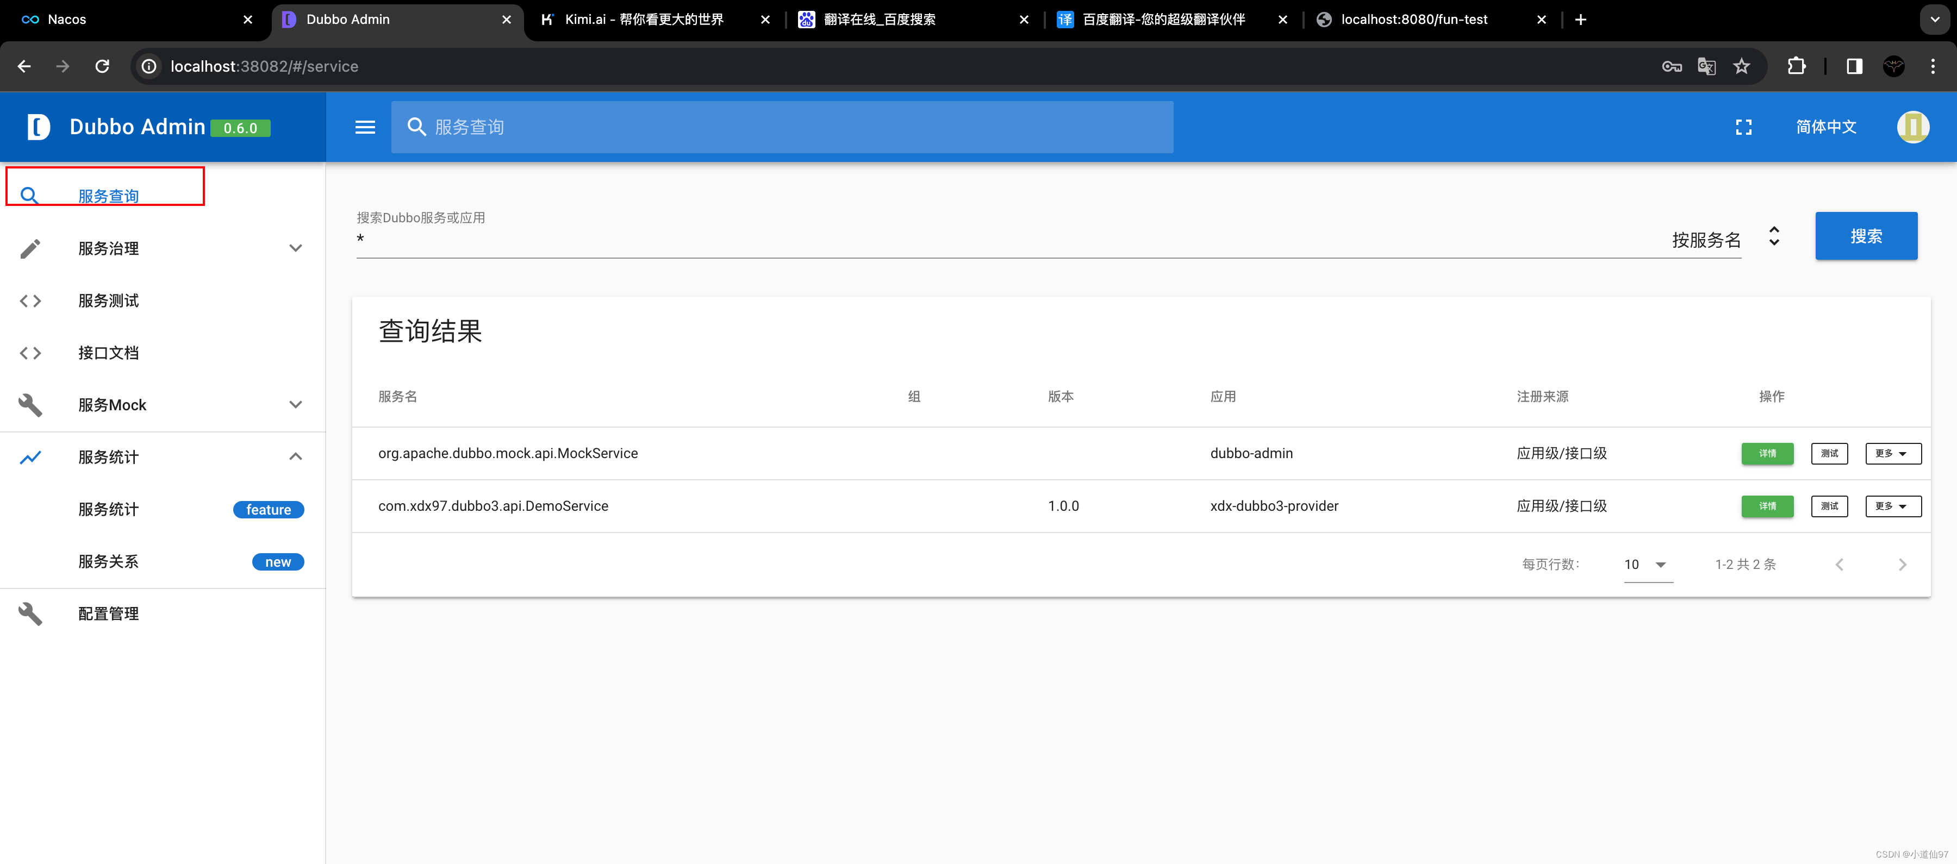Open the tab search dropdown arrow
The width and height of the screenshot is (1957, 864).
pos(1934,20)
